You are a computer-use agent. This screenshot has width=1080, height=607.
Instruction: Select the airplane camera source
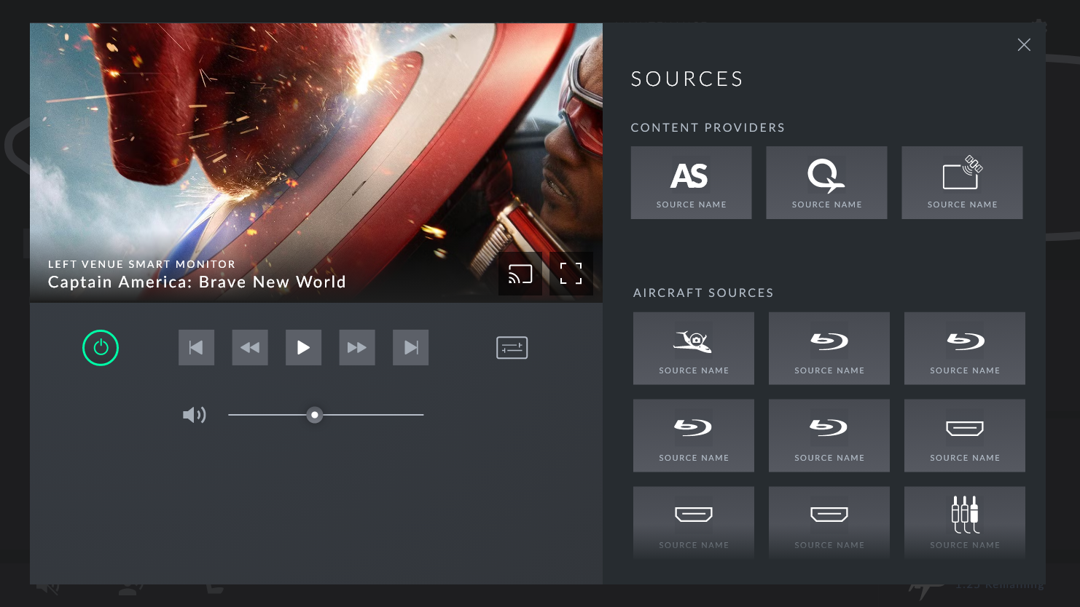pyautogui.click(x=693, y=349)
